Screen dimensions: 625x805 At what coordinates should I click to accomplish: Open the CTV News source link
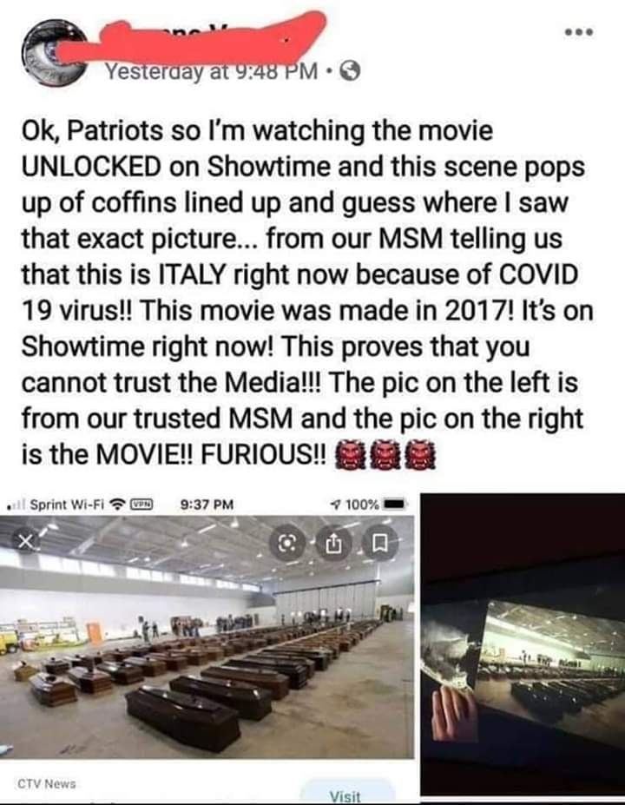pyautogui.click(x=47, y=783)
